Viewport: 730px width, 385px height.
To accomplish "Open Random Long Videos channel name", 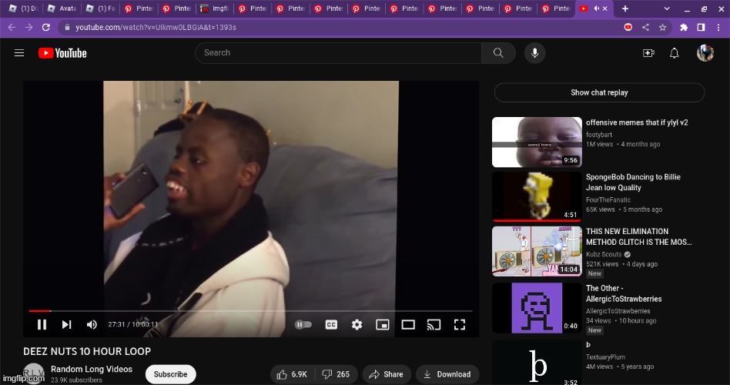I will tap(92, 369).
